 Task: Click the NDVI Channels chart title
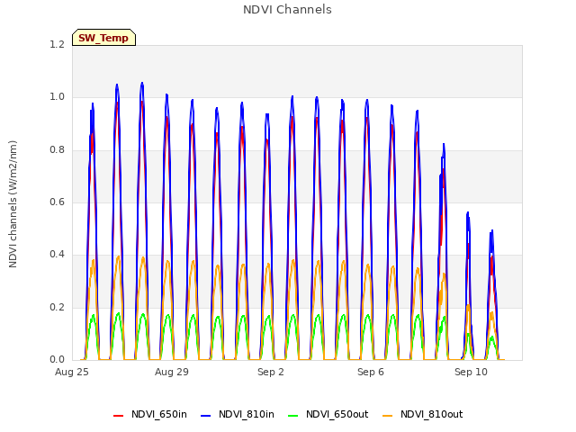[x=287, y=10]
